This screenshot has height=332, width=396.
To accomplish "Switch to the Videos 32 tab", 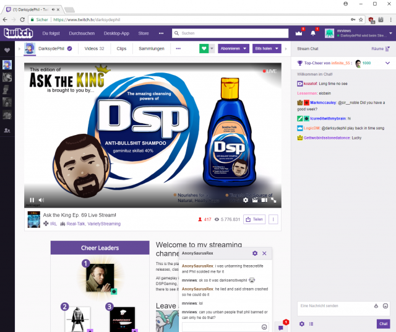I will click(x=94, y=48).
